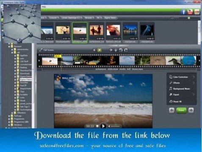Screen dimensions: 202x152
Task: Expand the Color Correction chevron
Action: (x=194, y=77)
